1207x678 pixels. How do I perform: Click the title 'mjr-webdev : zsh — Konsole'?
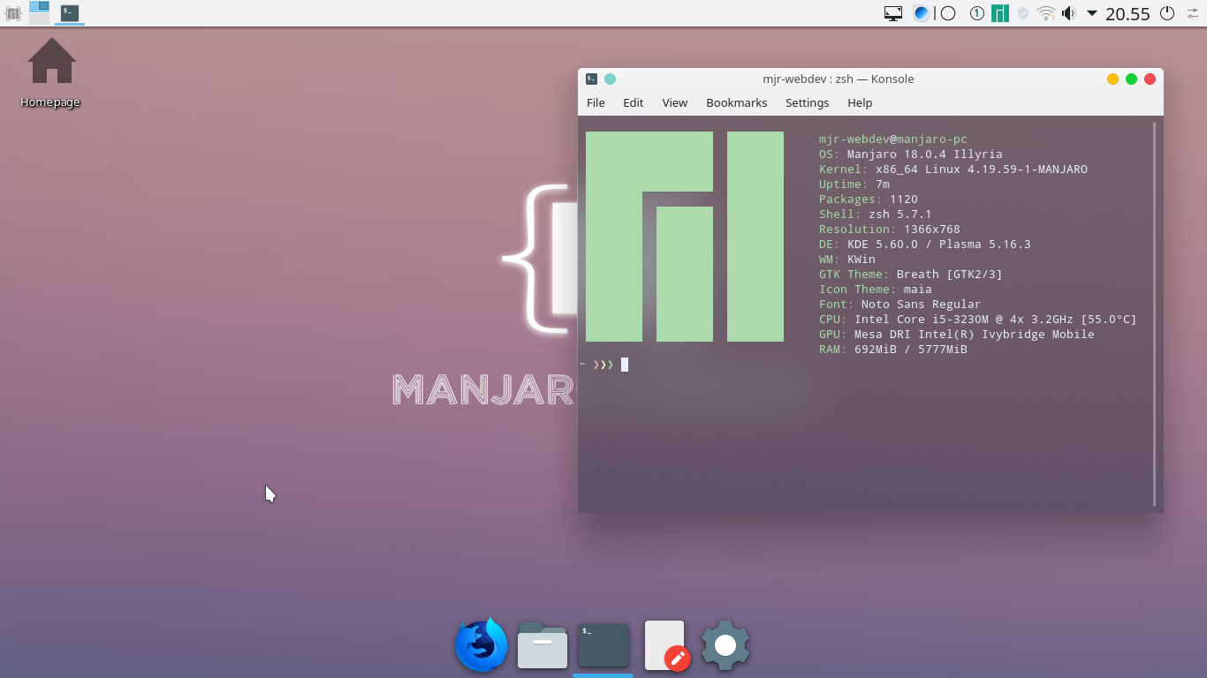pyautogui.click(x=838, y=79)
